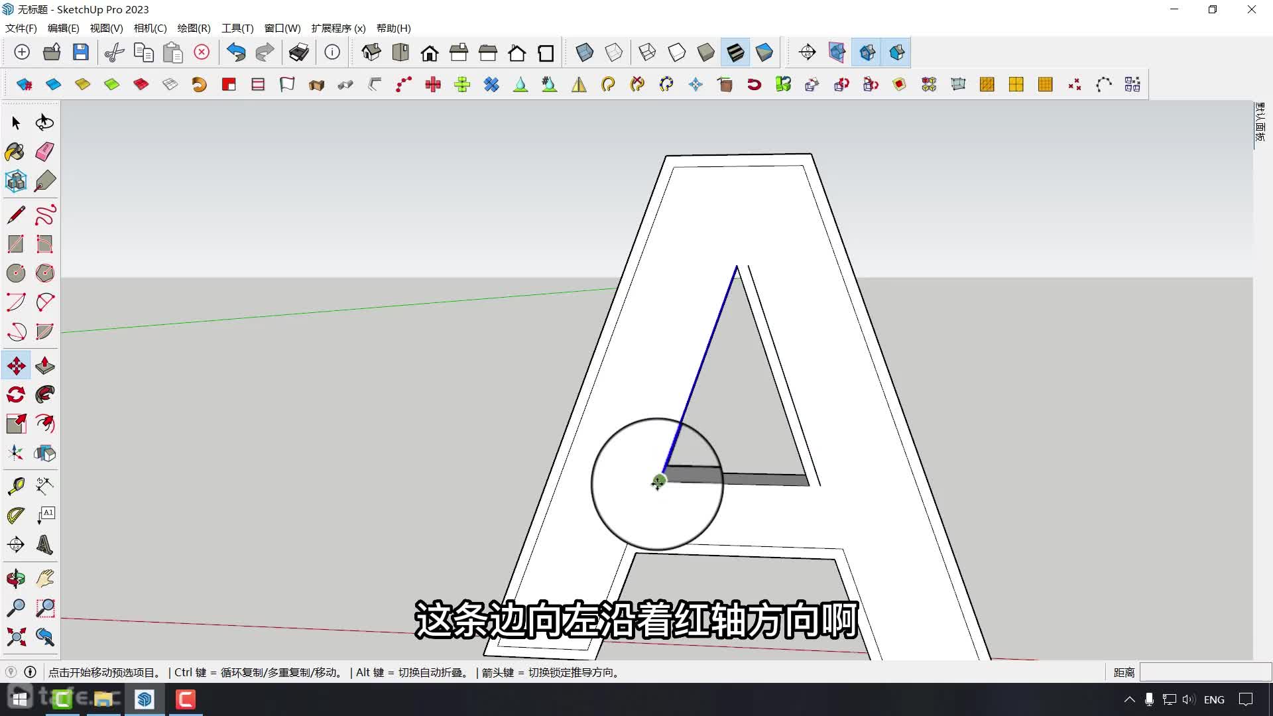Image resolution: width=1273 pixels, height=716 pixels.
Task: Open the 帮助(H) menu
Action: (x=394, y=29)
